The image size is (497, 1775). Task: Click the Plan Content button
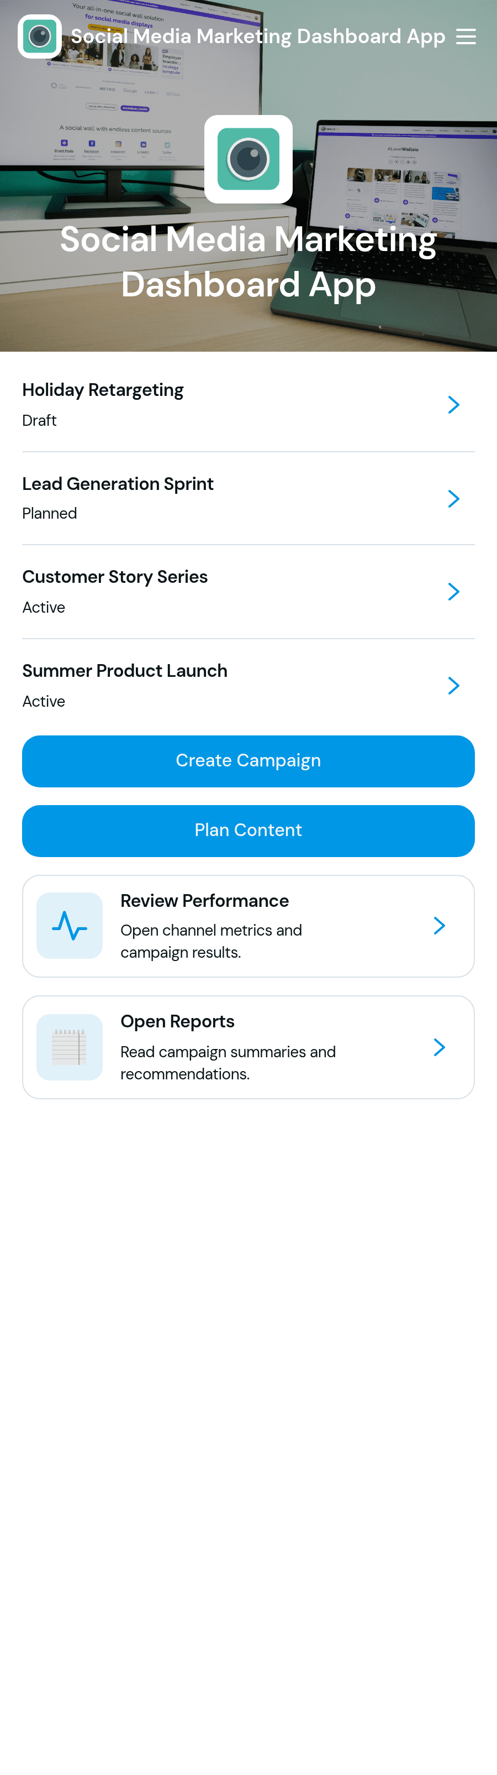(x=248, y=831)
